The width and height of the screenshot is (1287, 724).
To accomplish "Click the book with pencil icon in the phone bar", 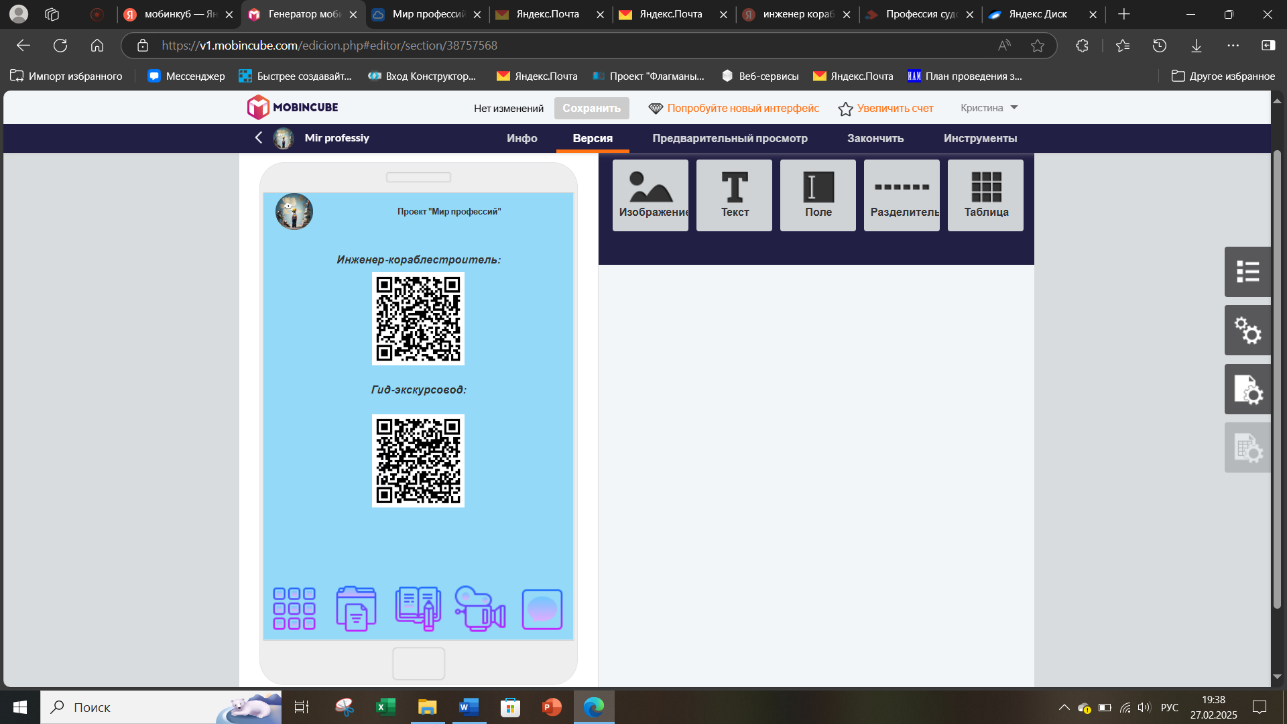I will point(418,609).
